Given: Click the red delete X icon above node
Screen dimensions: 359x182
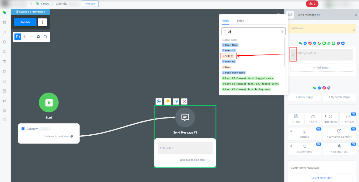Looking at the screenshot, I should pyautogui.click(x=184, y=102).
